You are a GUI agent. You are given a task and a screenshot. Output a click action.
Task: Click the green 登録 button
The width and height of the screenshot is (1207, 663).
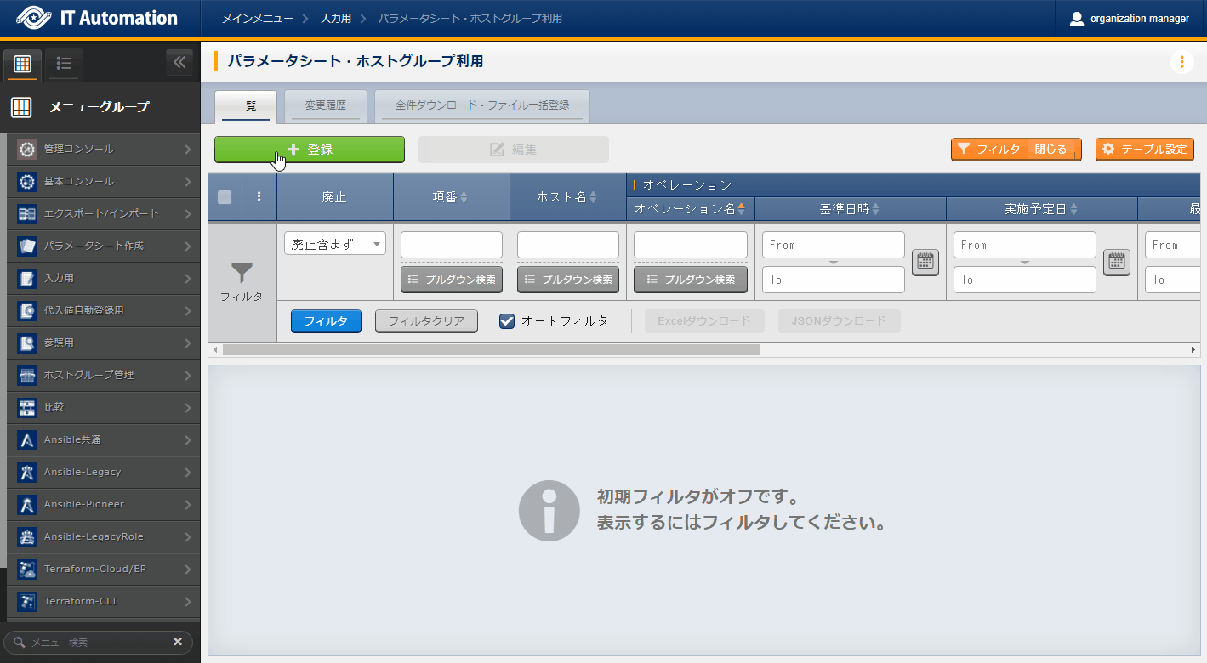coord(310,150)
